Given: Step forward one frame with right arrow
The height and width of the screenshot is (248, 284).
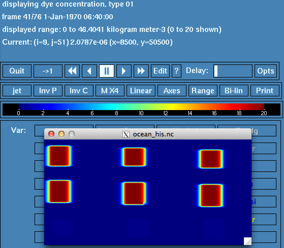Looking at the screenshot, I should pos(124,71).
